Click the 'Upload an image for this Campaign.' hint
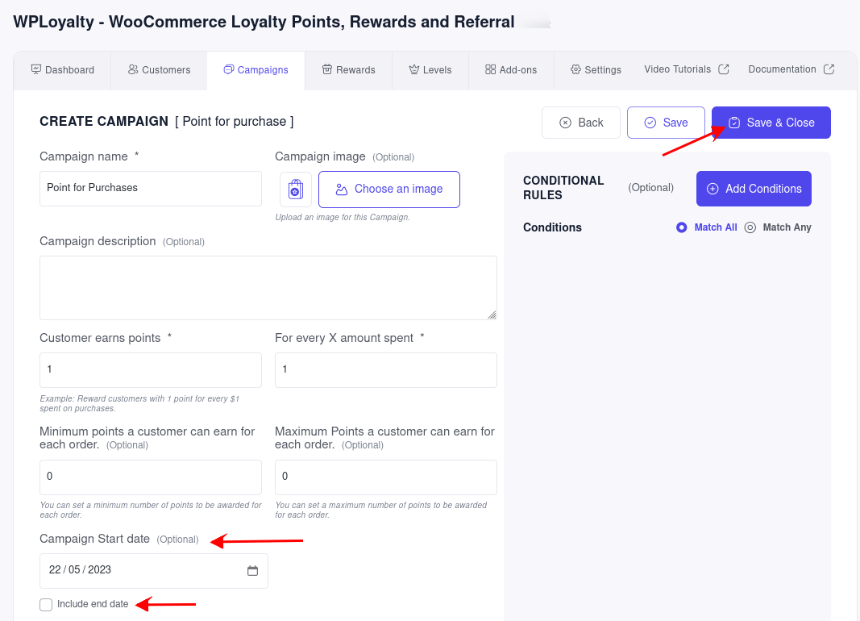Viewport: 860px width, 621px height. pos(343,217)
